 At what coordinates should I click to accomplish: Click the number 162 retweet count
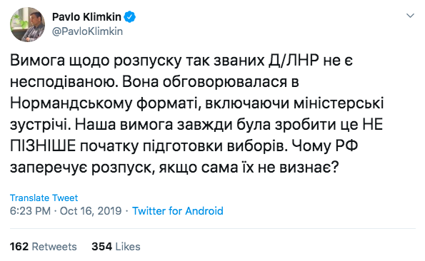coord(19,247)
